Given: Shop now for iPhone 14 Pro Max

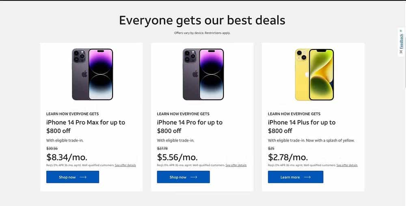Looking at the screenshot, I should click(73, 177).
